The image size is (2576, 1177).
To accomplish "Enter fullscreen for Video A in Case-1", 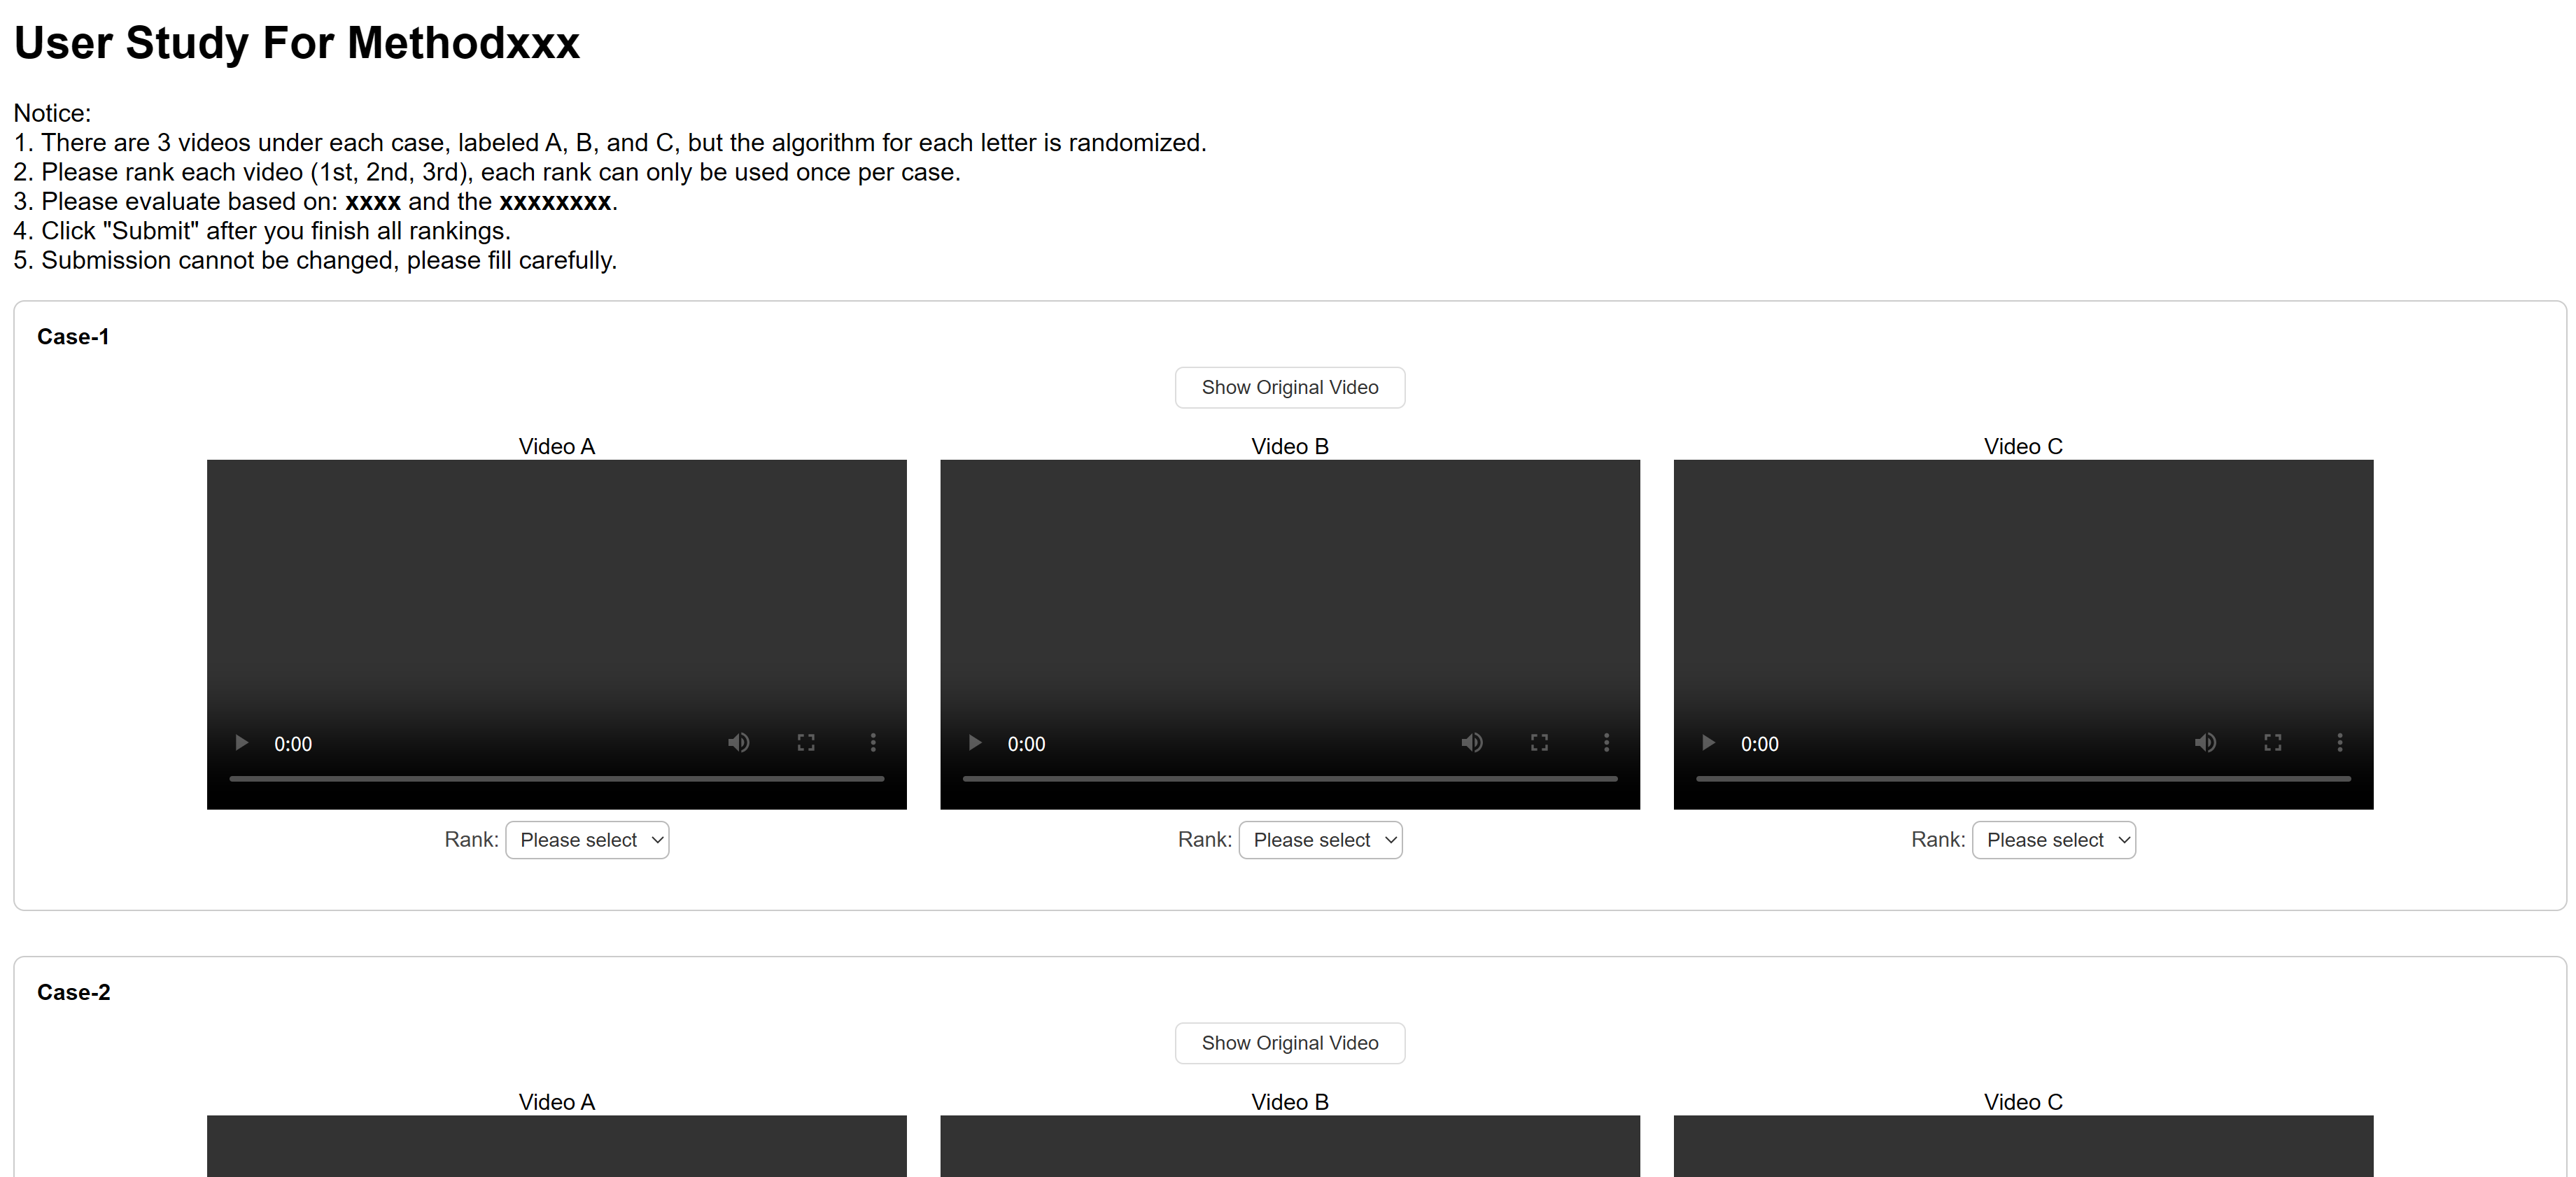I will pyautogui.click(x=806, y=743).
